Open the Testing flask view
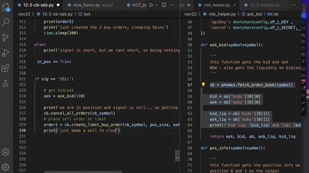The height and width of the screenshot is (173, 309). (5, 83)
